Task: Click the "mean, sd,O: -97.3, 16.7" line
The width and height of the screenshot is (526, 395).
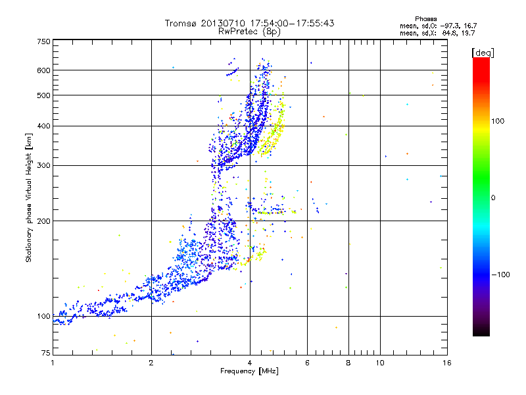Action: tap(438, 26)
